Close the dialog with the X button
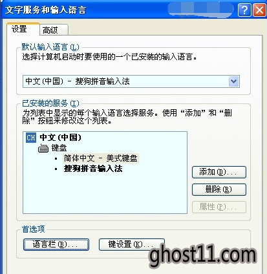 click(x=259, y=10)
